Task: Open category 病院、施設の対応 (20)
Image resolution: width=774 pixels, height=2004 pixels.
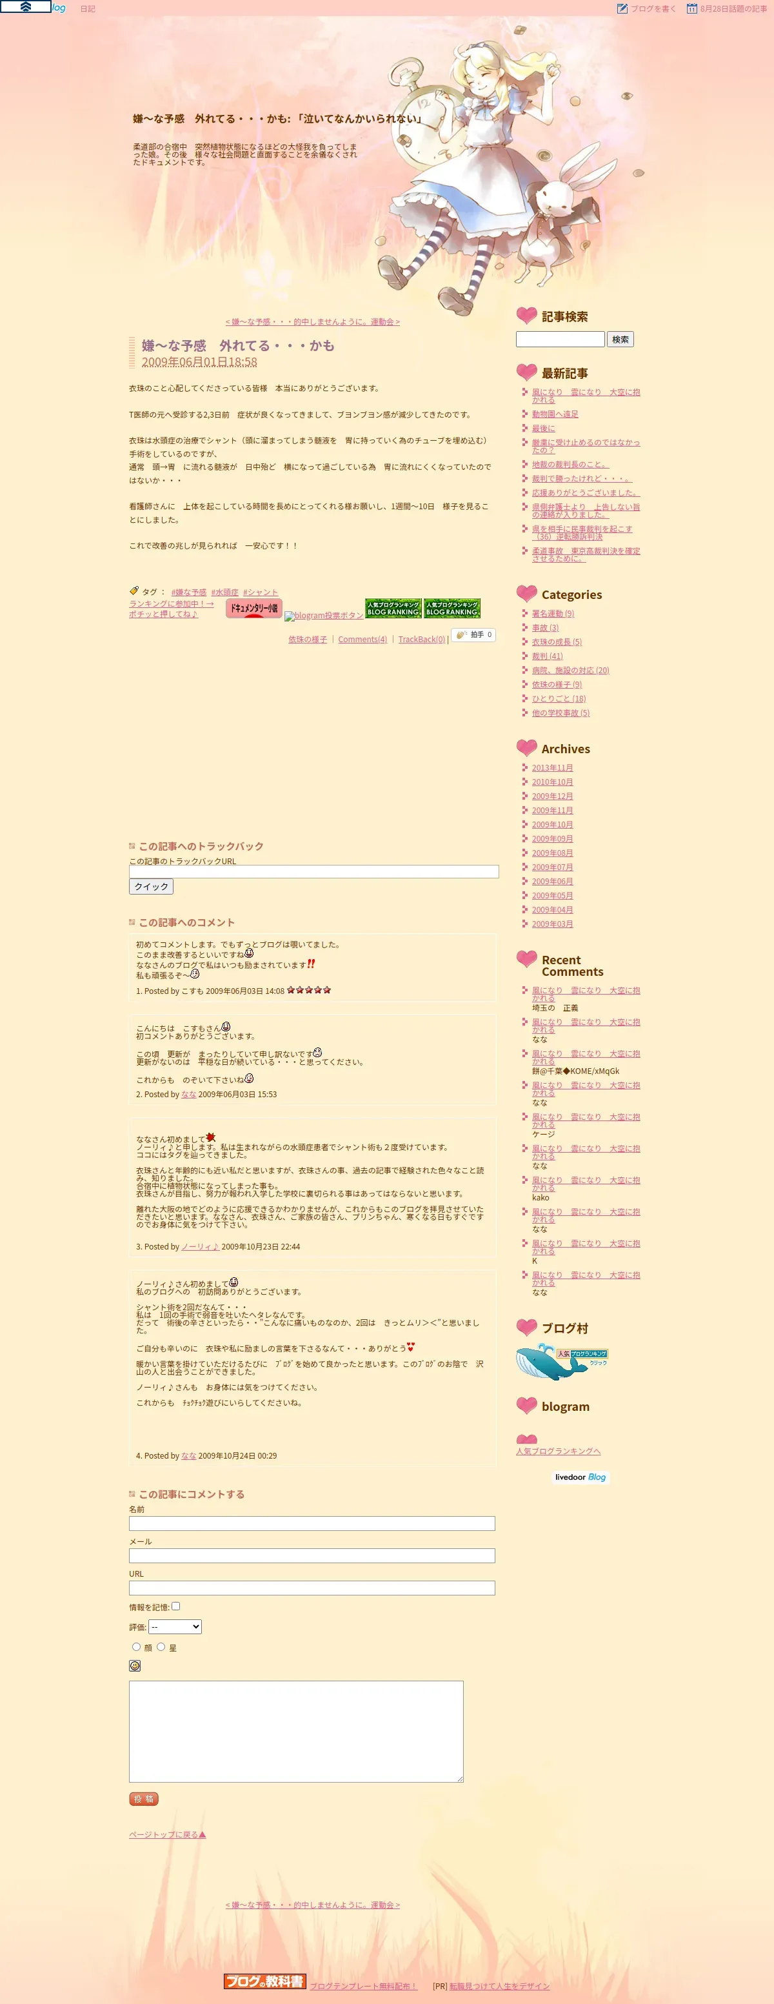Action: point(570,670)
